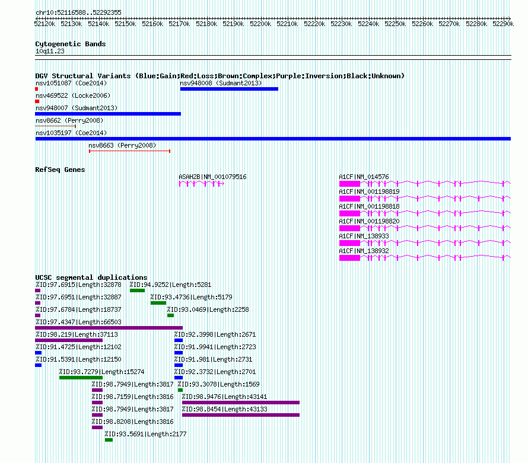Click the 52200k ruler tick label
This screenshot has width=528, height=463.
[260, 24]
